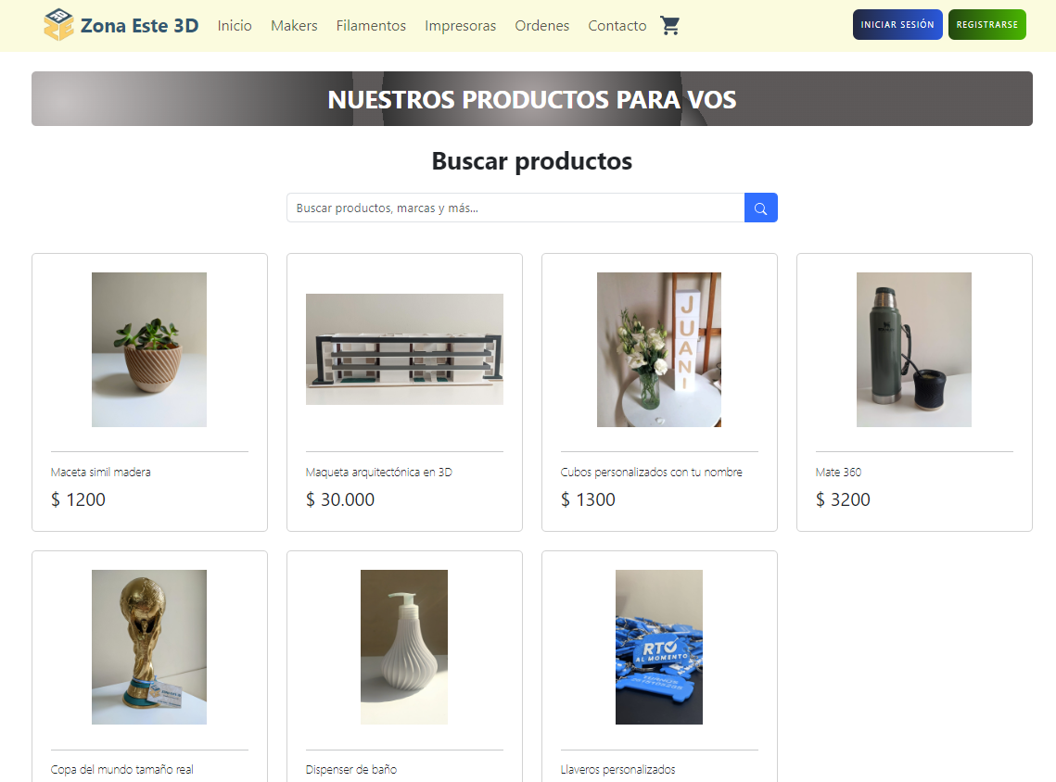Screen dimensions: 1056x782
Task: Select the Copa del mundo trophy image
Action: coord(149,647)
